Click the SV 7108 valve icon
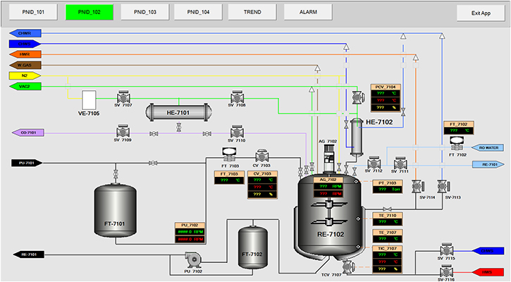This screenshot has height=282, width=511. 238,97
